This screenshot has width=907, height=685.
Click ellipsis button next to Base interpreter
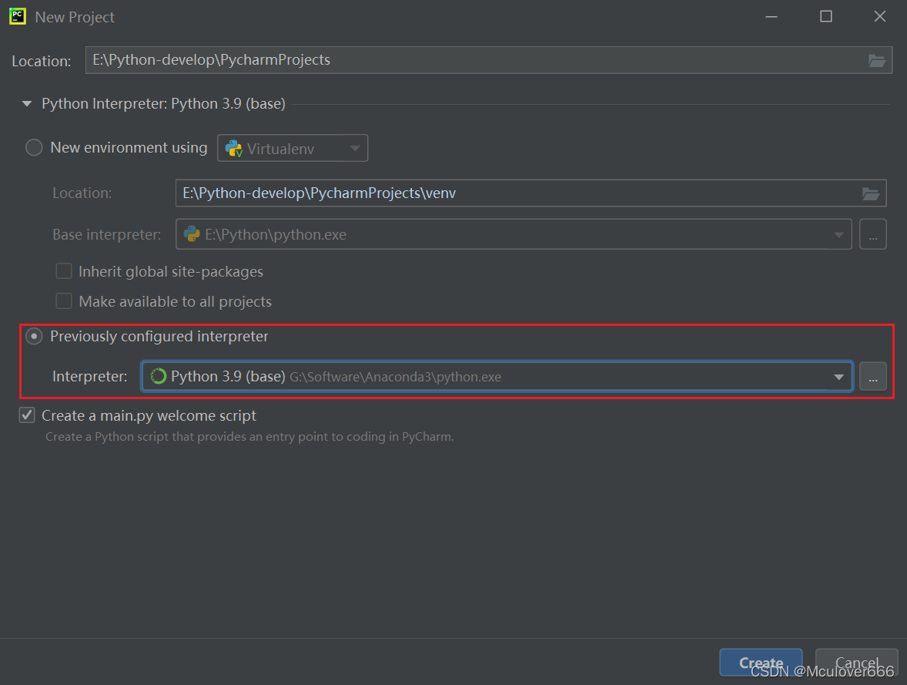873,234
